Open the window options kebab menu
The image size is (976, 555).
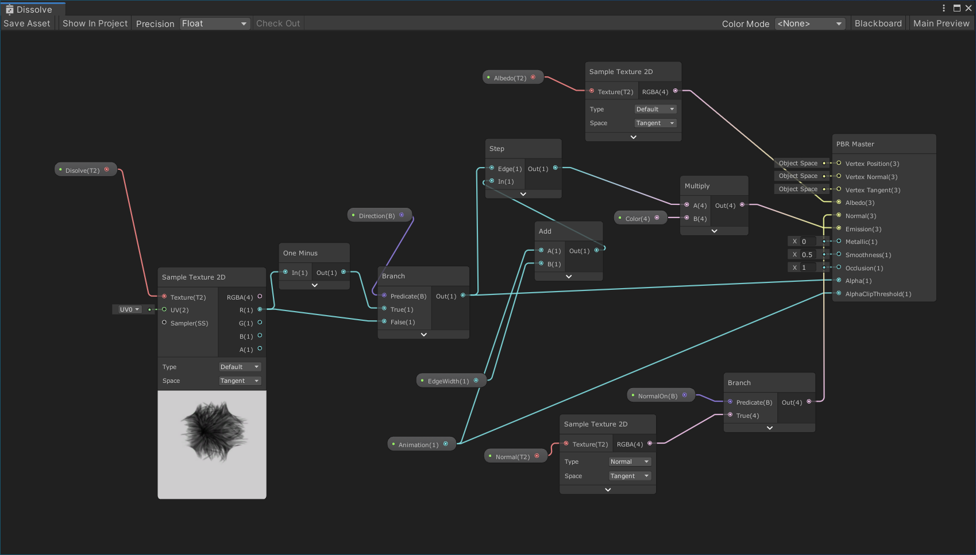click(x=944, y=8)
